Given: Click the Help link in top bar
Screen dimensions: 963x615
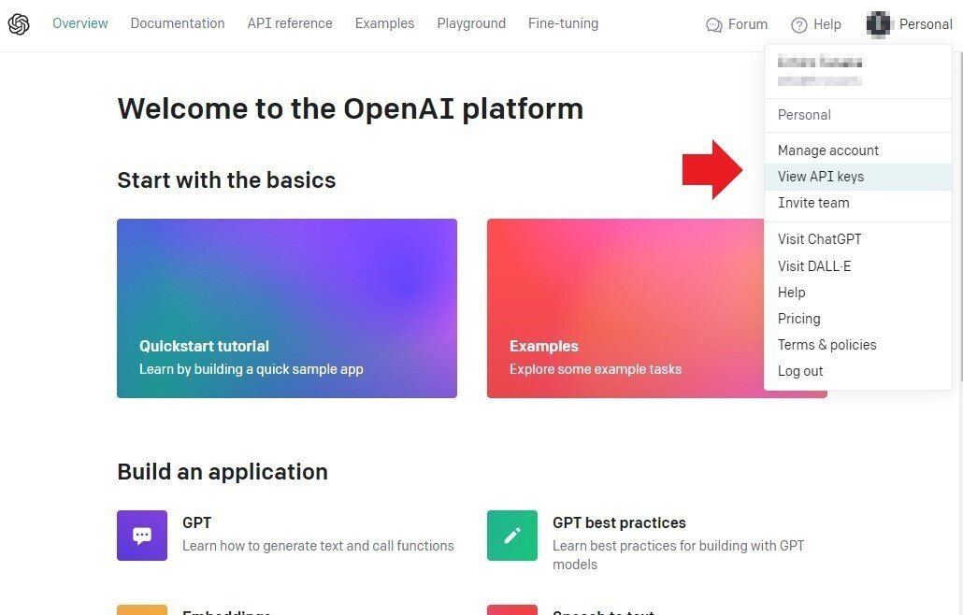Looking at the screenshot, I should [x=815, y=24].
